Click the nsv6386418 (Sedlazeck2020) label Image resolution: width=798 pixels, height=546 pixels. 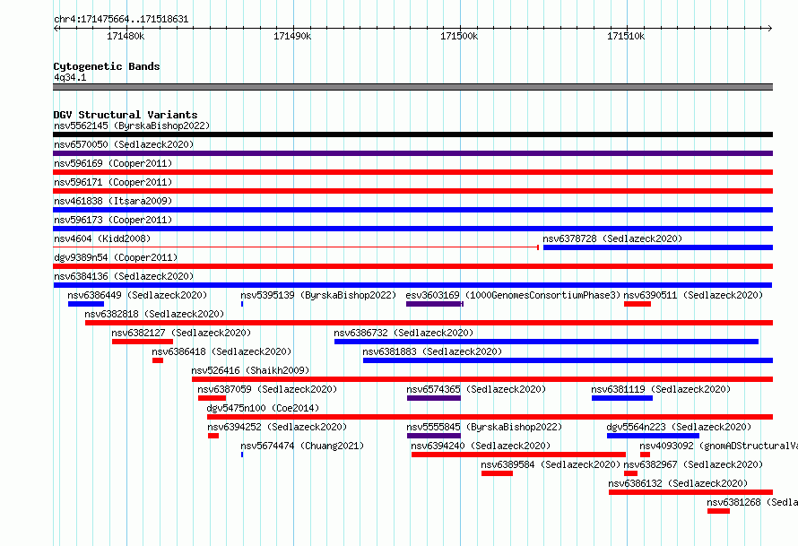point(221,351)
